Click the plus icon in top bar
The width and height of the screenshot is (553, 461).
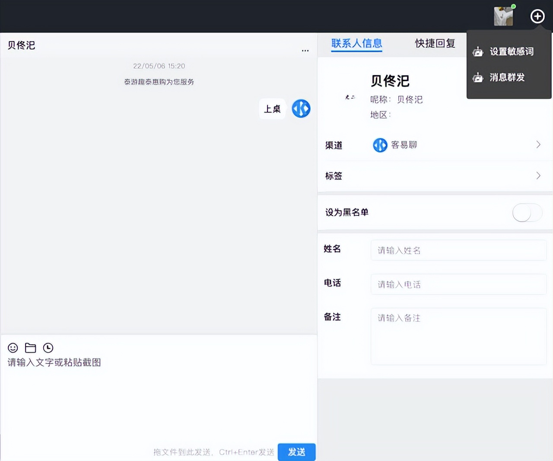pyautogui.click(x=537, y=16)
